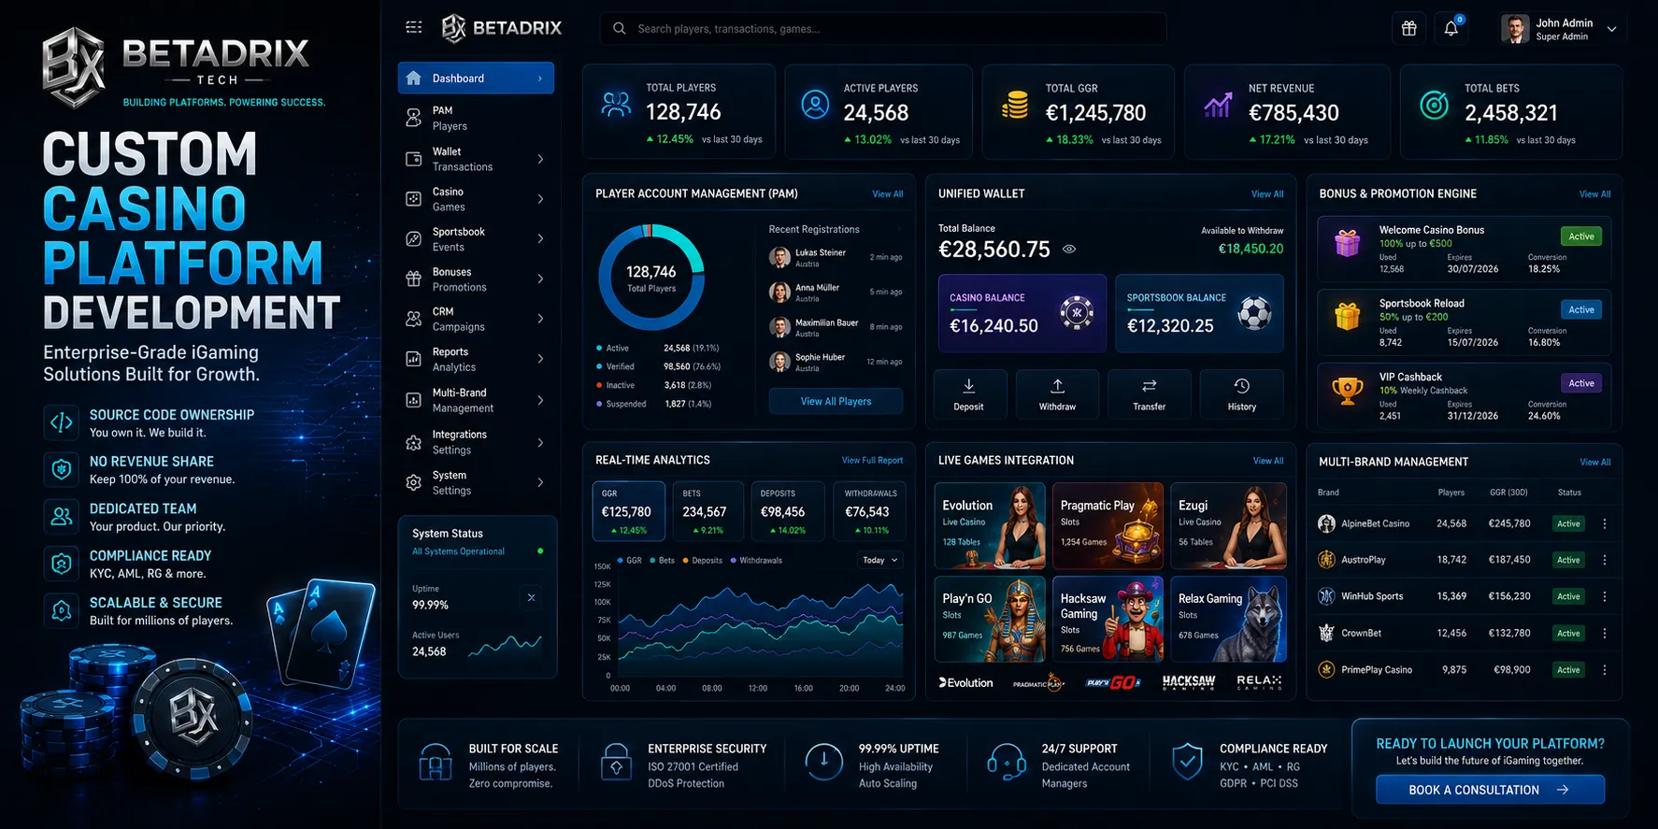
Task: Expand the Multi-Brand Management menu chevron
Action: pyautogui.click(x=540, y=400)
